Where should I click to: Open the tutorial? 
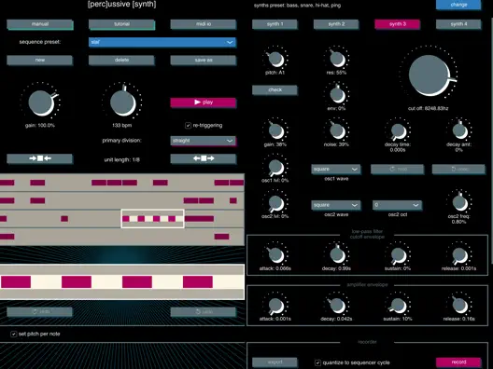click(121, 24)
